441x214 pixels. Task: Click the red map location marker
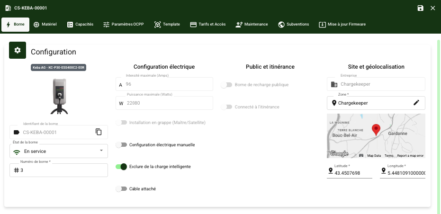coord(376,129)
